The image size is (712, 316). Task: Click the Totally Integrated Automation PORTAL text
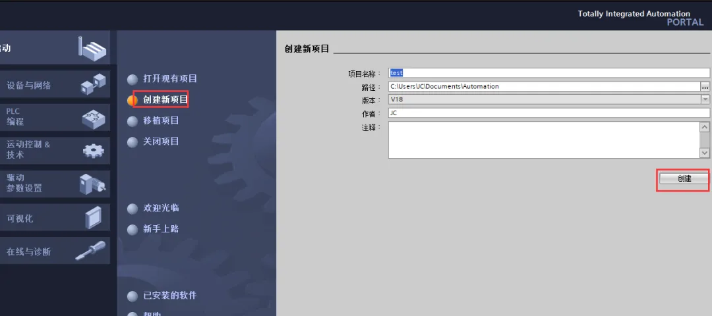click(x=641, y=18)
